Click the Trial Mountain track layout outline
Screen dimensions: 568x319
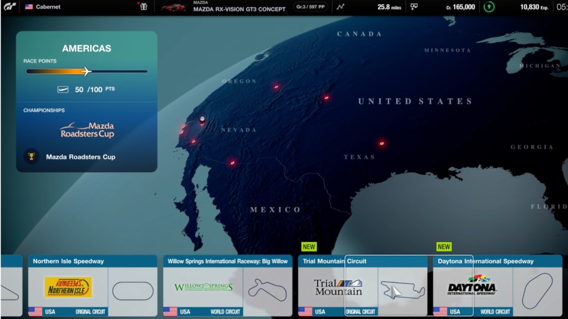403,290
